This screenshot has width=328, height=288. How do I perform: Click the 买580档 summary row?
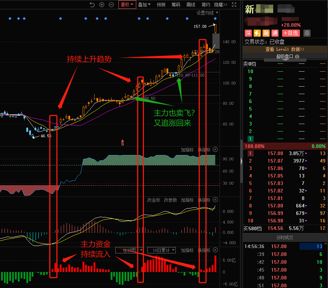tap(285, 228)
